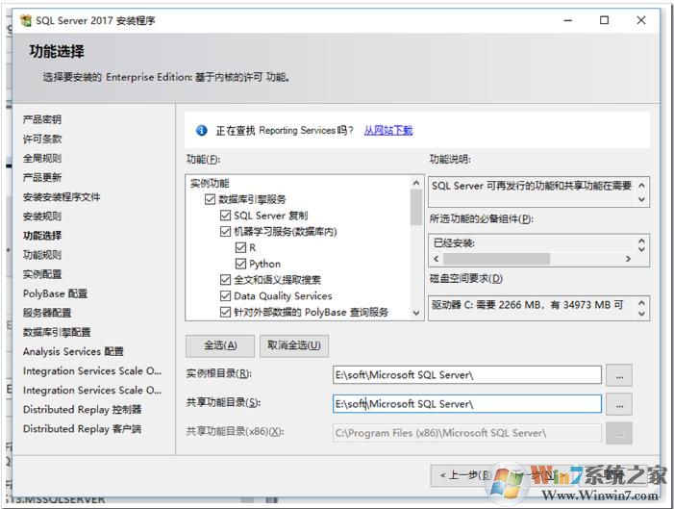Maximize the SQL Server 2017 setup window
674x509 pixels.
pos(604,20)
